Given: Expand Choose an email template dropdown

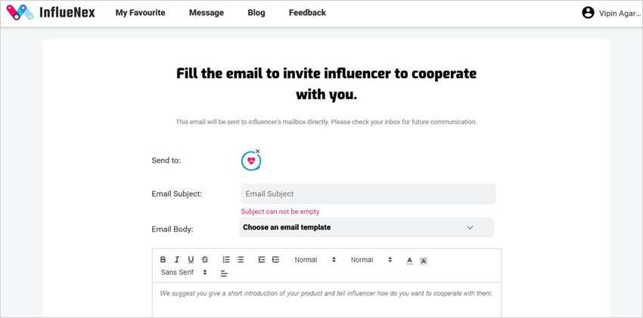Looking at the screenshot, I should tap(366, 227).
